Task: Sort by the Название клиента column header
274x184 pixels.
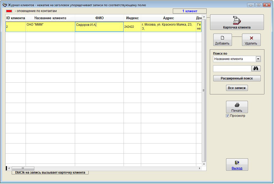Action: [50, 18]
